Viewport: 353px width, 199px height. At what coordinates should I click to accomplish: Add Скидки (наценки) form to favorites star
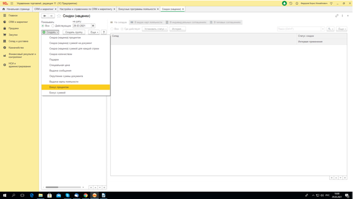click(59, 16)
